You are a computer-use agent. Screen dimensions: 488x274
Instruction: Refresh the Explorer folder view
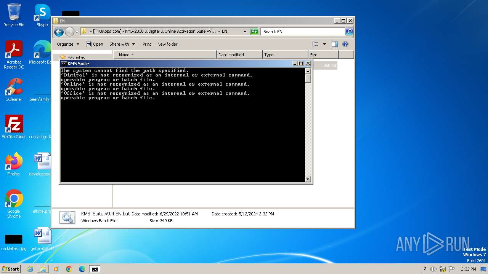(x=254, y=32)
